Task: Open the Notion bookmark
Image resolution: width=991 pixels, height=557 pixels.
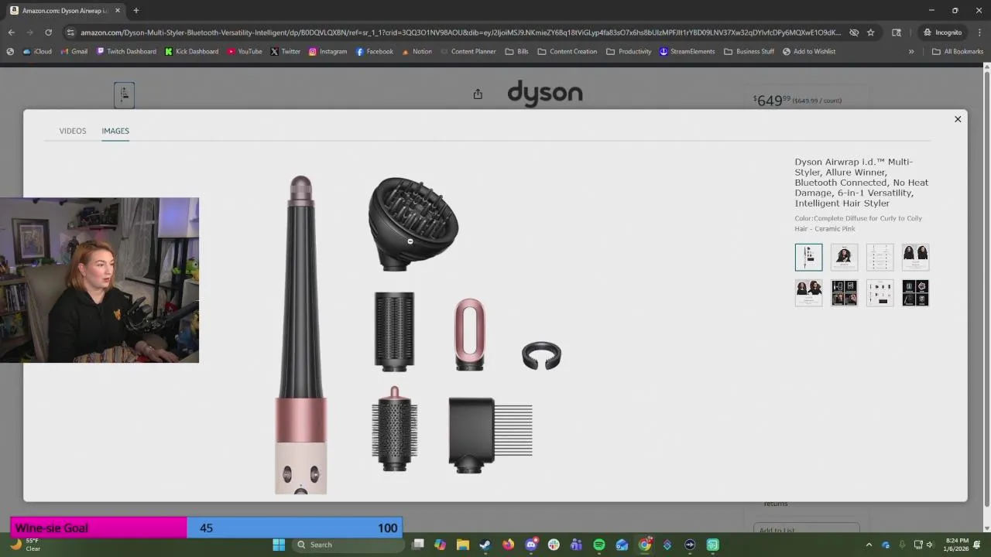Action: 417,52
